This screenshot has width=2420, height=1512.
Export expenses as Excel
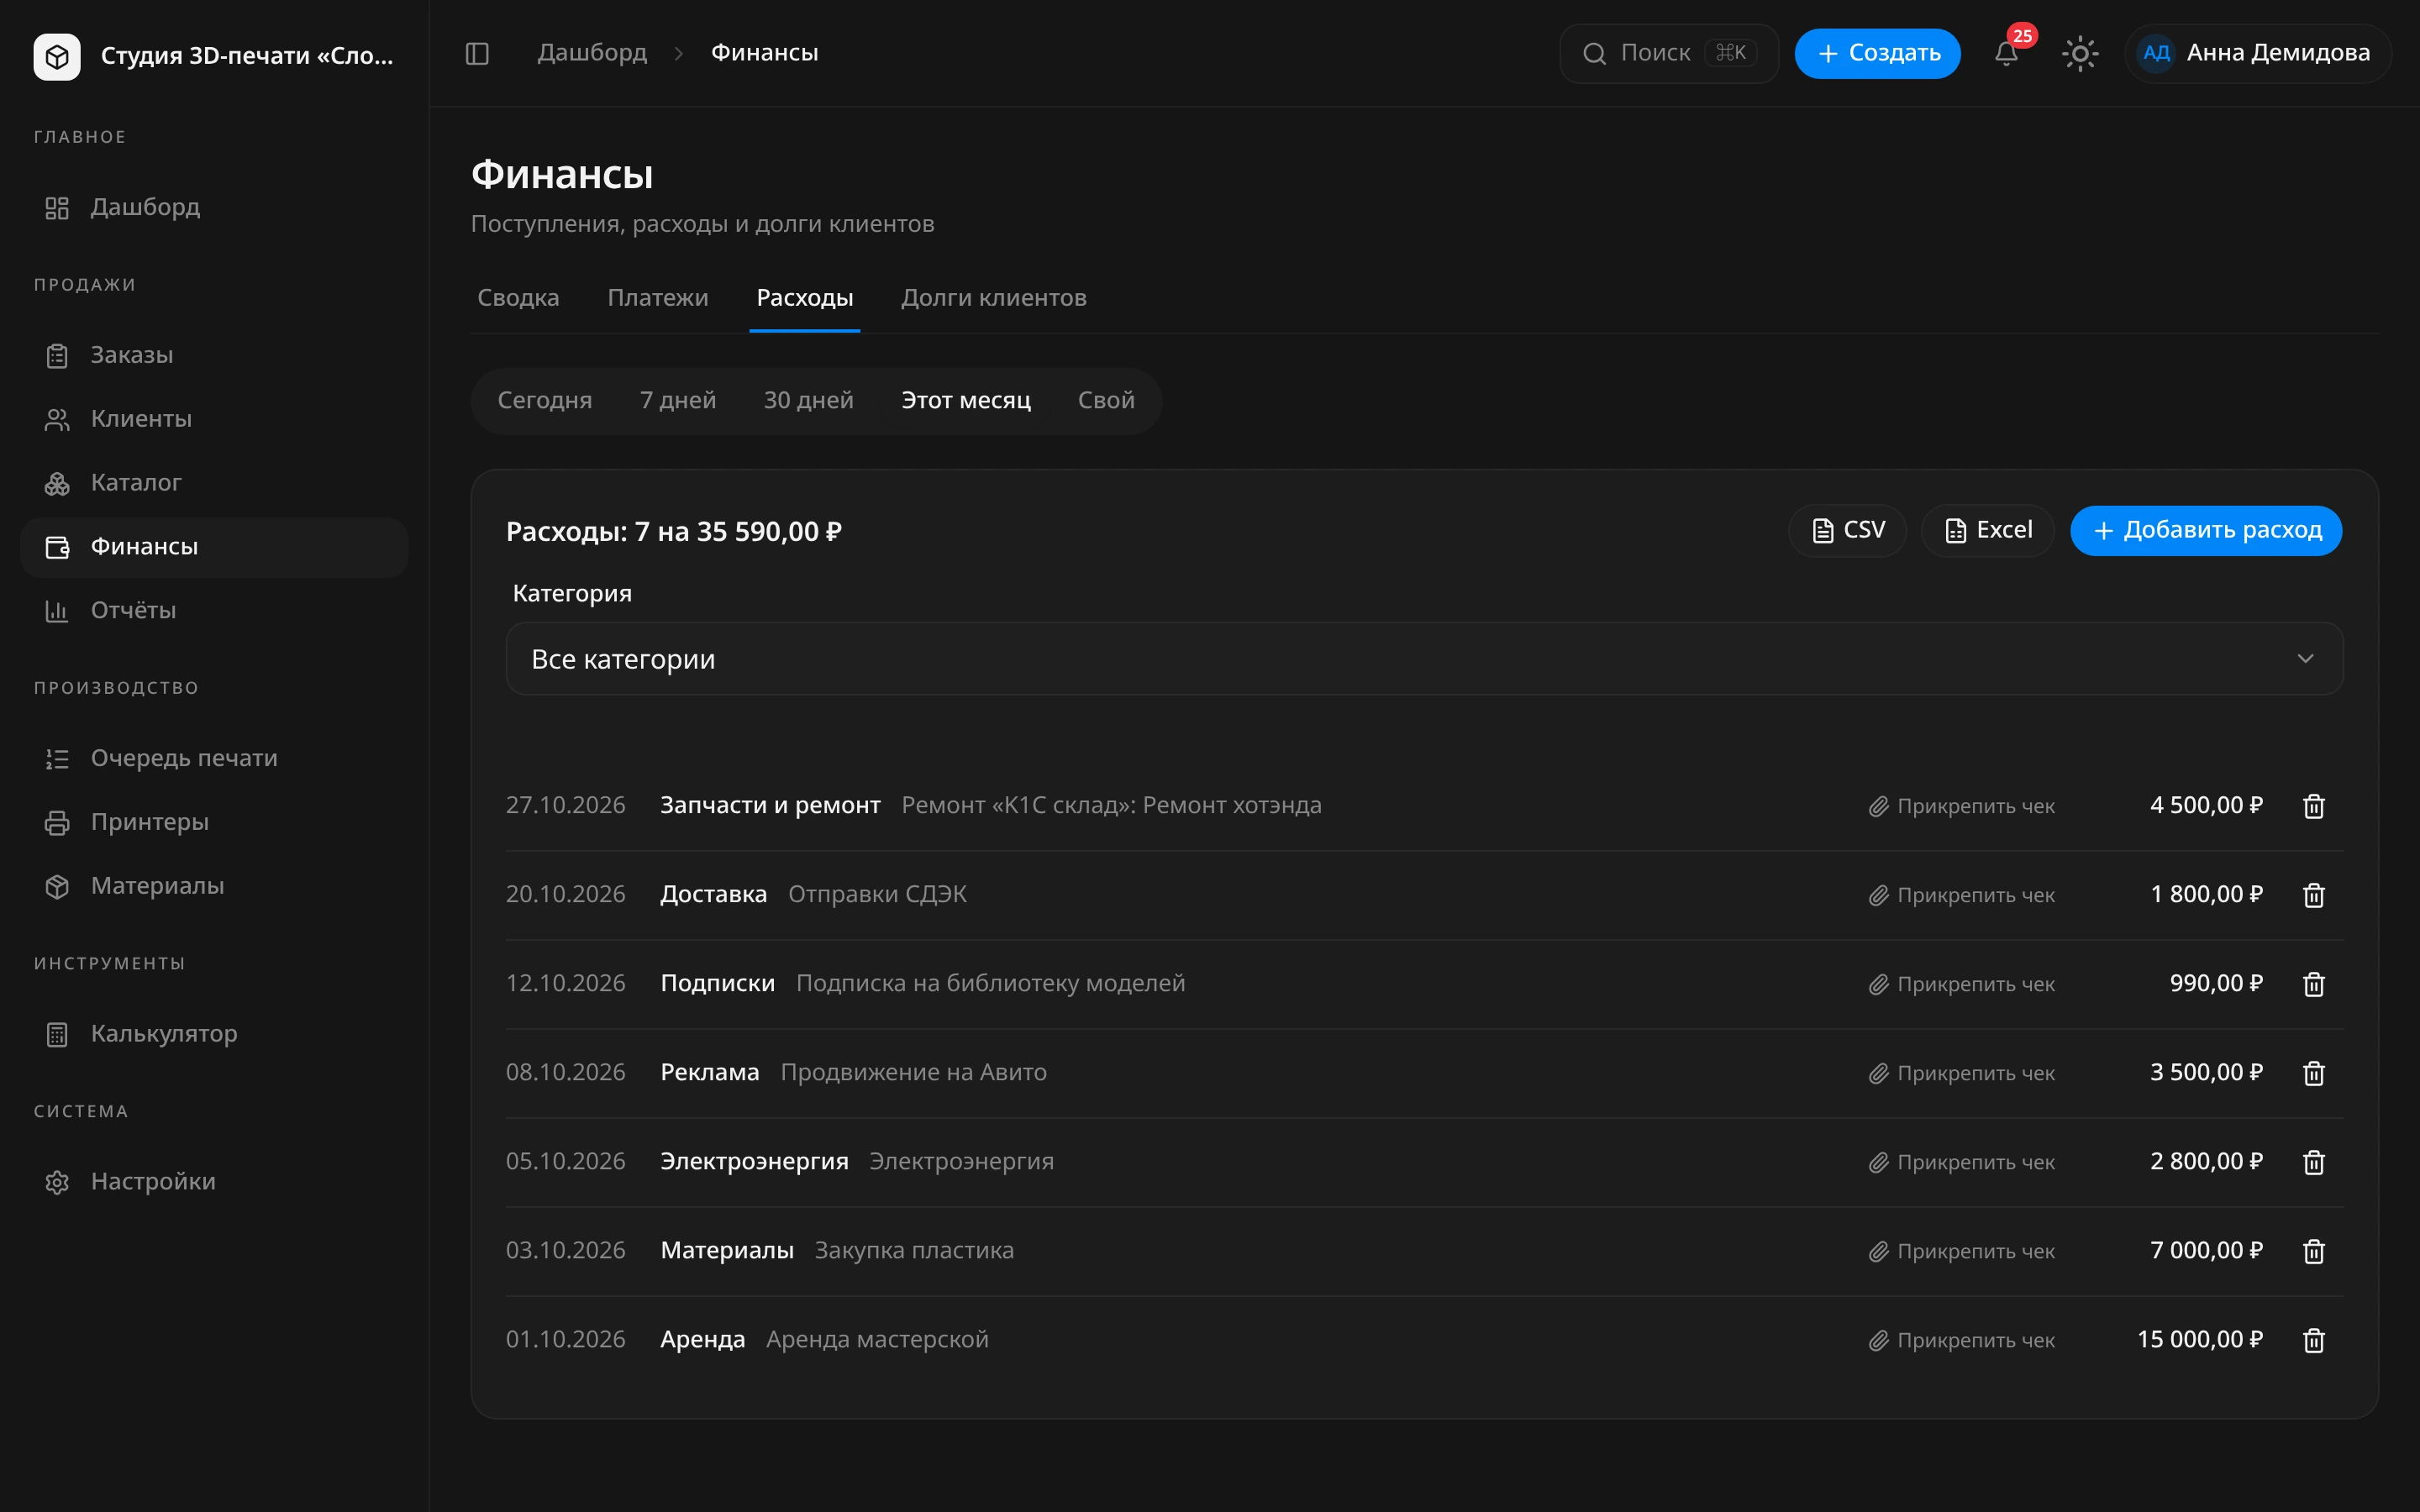pos(1987,530)
